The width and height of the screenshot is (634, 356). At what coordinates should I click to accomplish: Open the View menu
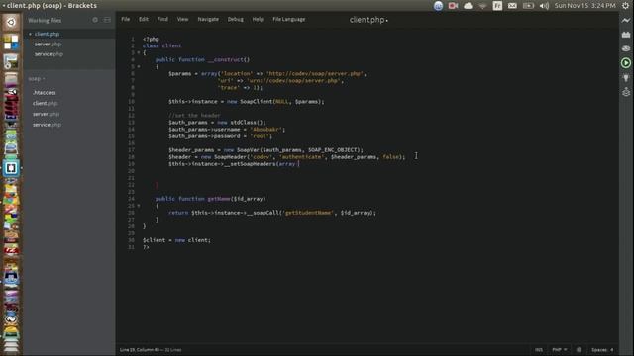pyautogui.click(x=182, y=19)
